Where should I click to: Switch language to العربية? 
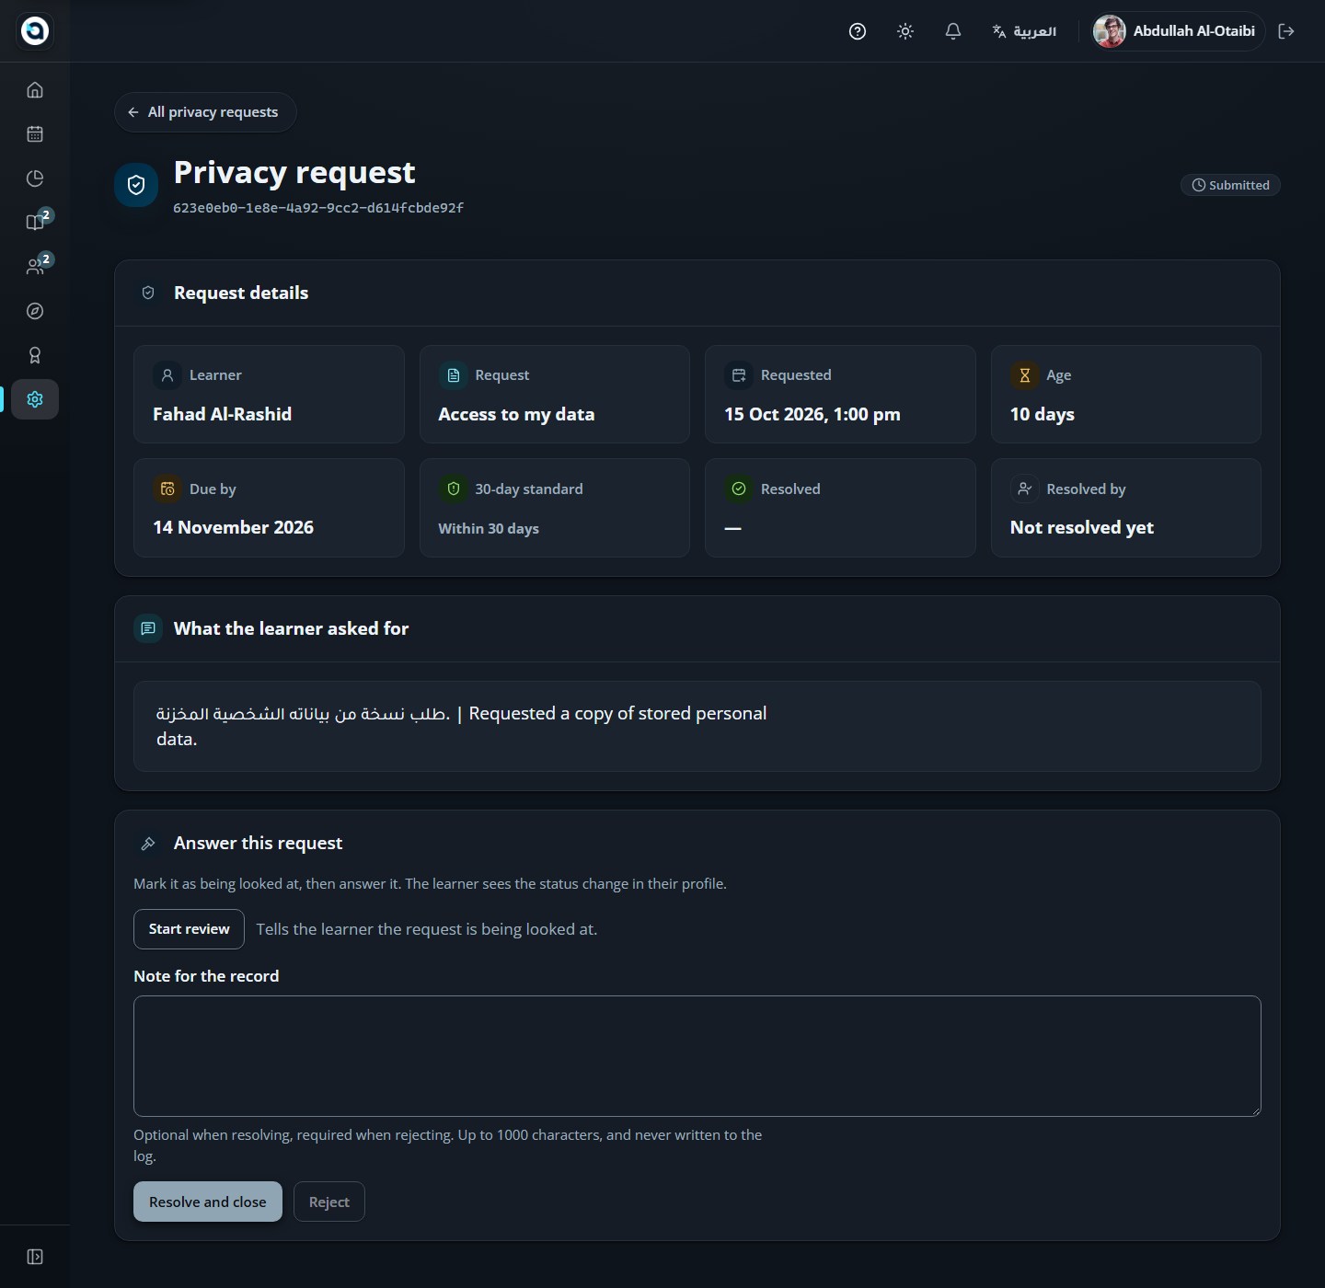[1024, 31]
